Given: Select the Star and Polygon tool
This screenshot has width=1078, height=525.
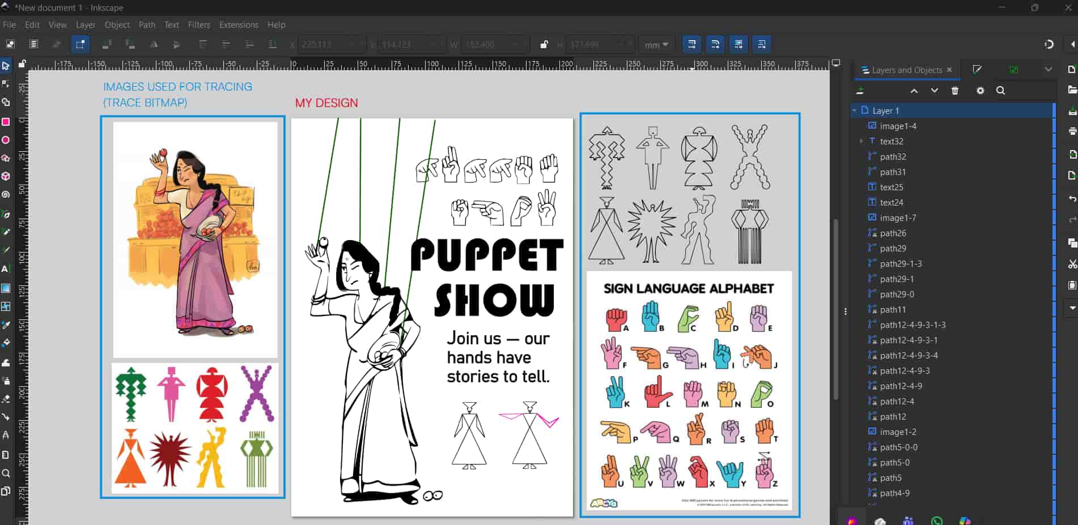Looking at the screenshot, I should coord(6,158).
